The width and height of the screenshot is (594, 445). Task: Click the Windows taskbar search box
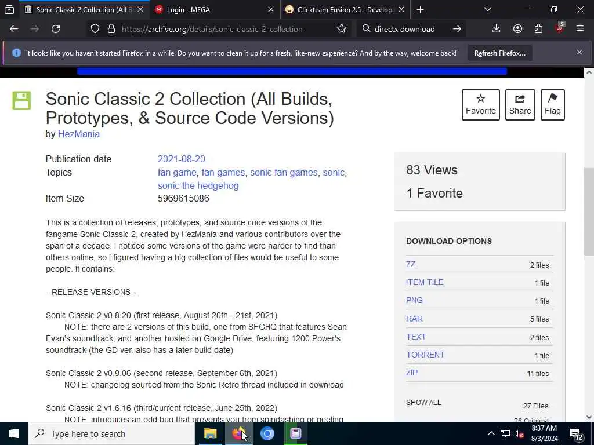(111, 433)
